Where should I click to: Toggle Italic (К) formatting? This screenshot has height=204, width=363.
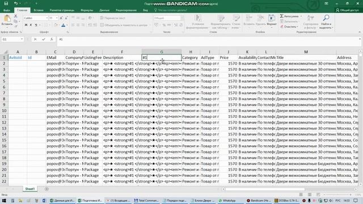pyautogui.click(x=31, y=25)
